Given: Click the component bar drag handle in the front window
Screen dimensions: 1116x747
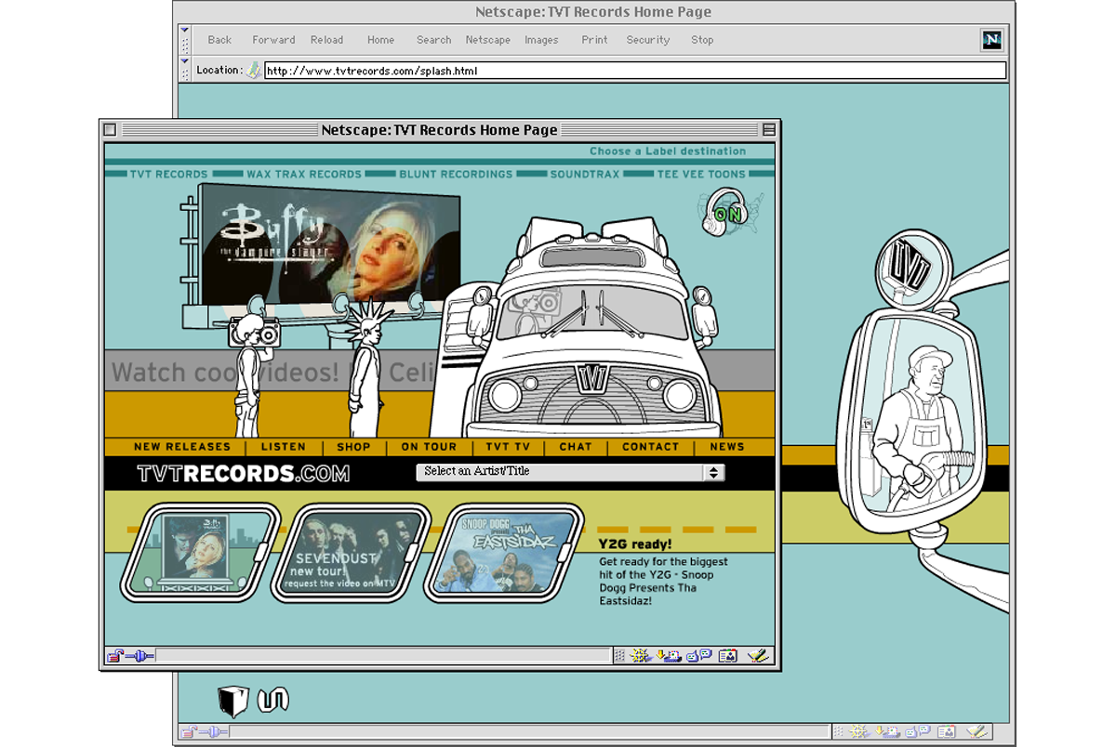Looking at the screenshot, I should (619, 656).
